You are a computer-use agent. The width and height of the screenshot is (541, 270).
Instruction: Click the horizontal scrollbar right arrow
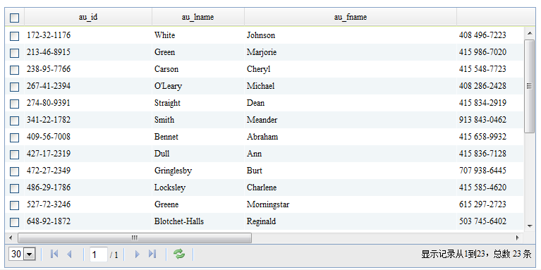coord(517,238)
